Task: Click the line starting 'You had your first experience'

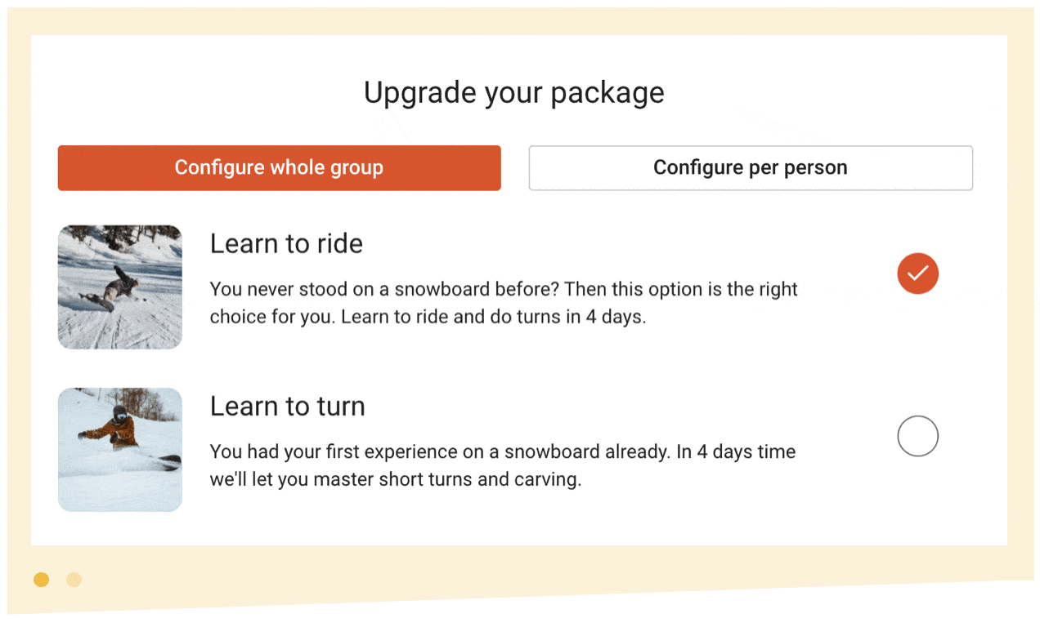Action: point(503,451)
